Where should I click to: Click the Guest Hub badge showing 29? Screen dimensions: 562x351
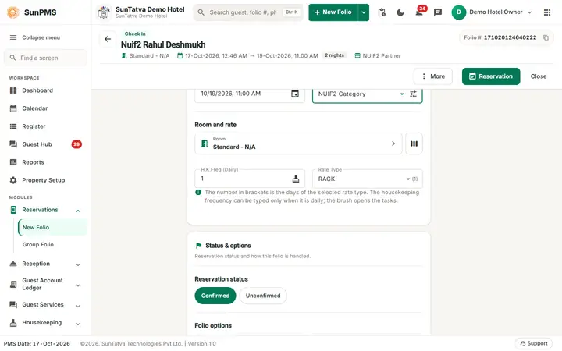(76, 144)
